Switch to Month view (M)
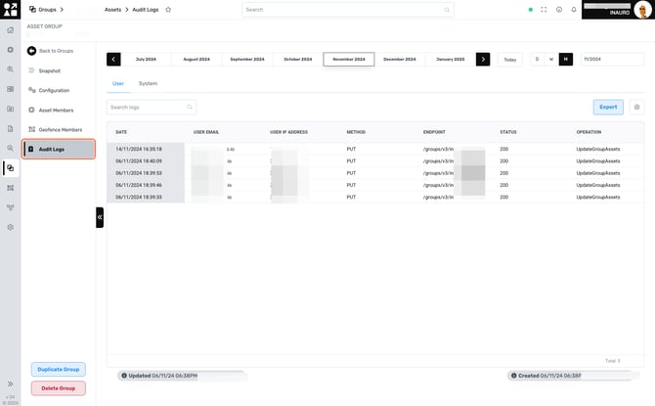The height and width of the screenshot is (406, 655). click(566, 60)
